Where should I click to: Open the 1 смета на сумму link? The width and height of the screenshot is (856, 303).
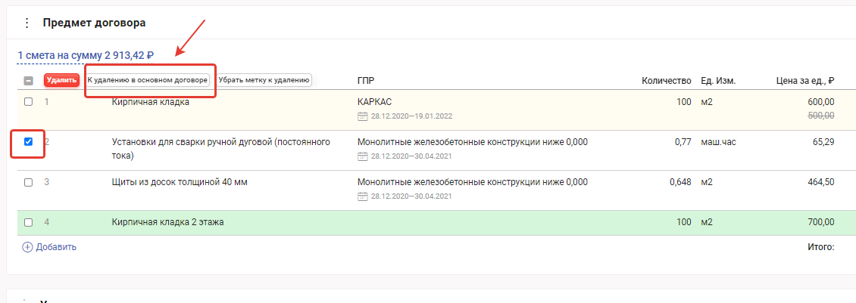pyautogui.click(x=86, y=55)
